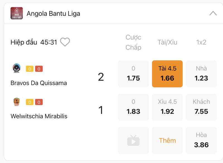The height and width of the screenshot is (163, 223).
Task: Select handicap 0 odds 1.83
Action: click(x=133, y=107)
